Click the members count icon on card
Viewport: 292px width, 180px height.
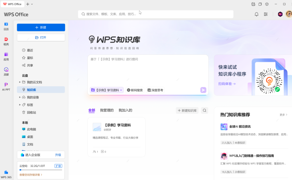(x=94, y=152)
